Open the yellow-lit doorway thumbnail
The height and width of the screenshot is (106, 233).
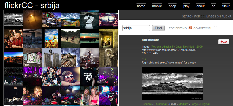coord(108,38)
